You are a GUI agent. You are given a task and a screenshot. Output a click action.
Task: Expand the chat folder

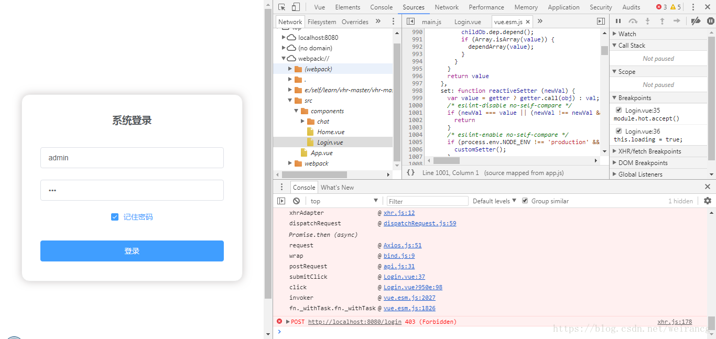tap(302, 121)
